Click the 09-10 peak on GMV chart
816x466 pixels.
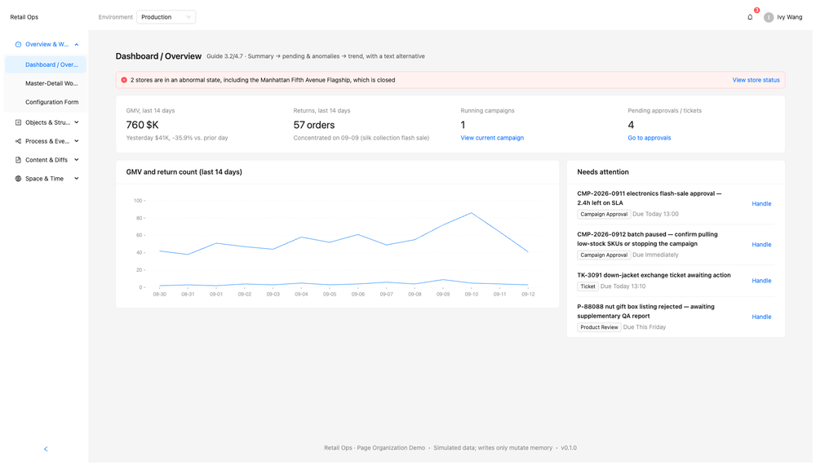(472, 213)
